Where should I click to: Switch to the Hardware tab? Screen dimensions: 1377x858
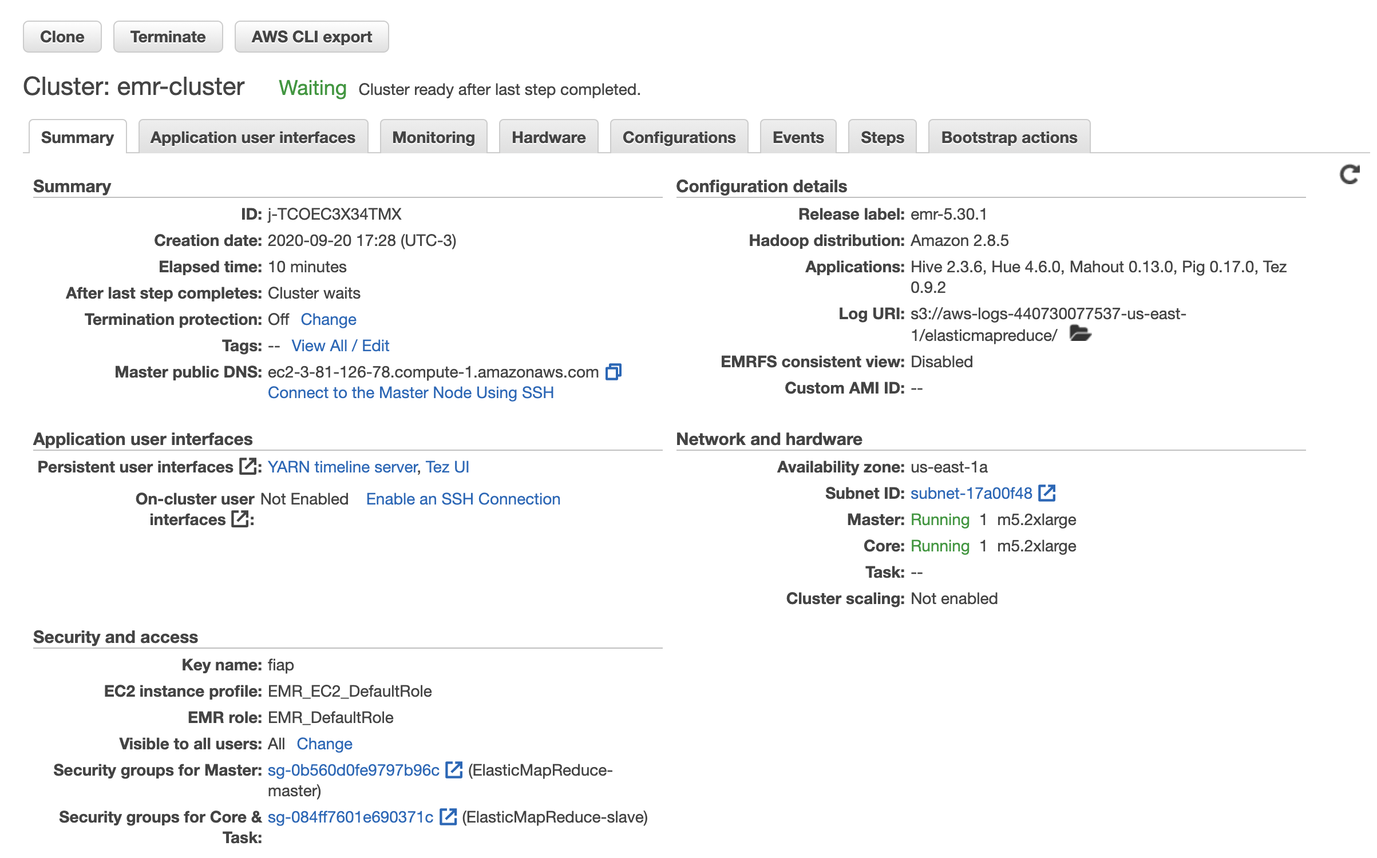[x=548, y=137]
